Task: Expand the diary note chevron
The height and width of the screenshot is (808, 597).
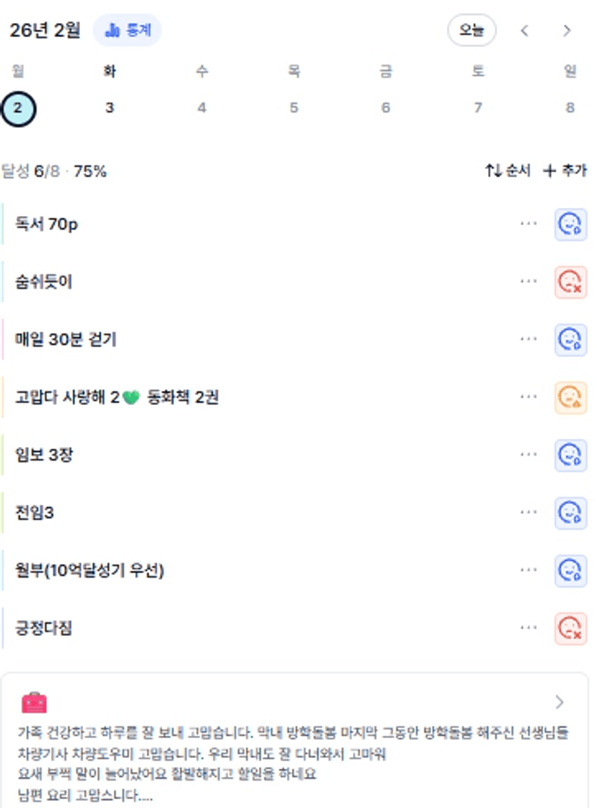Action: coord(559,703)
